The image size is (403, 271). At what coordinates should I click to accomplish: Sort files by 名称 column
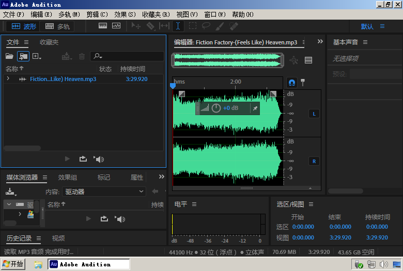click(x=14, y=69)
